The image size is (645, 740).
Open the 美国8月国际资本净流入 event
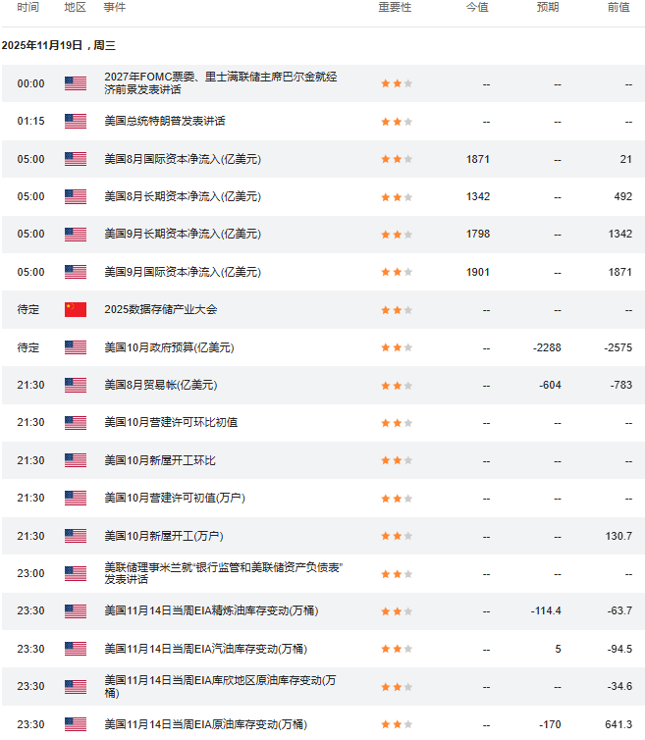[x=183, y=159]
